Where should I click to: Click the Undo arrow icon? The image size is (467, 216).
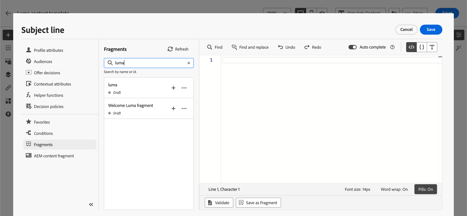280,47
